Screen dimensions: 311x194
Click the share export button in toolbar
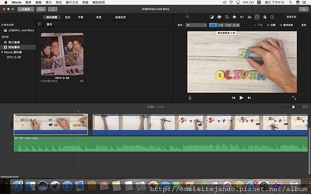pyautogui.click(x=303, y=9)
